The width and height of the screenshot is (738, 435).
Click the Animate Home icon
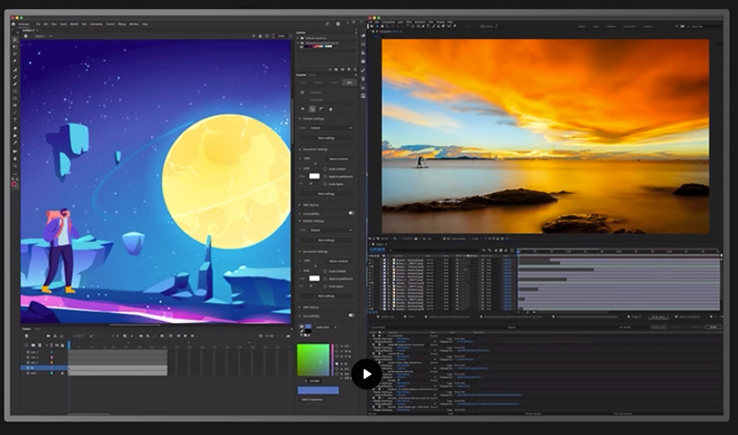pyautogui.click(x=14, y=24)
